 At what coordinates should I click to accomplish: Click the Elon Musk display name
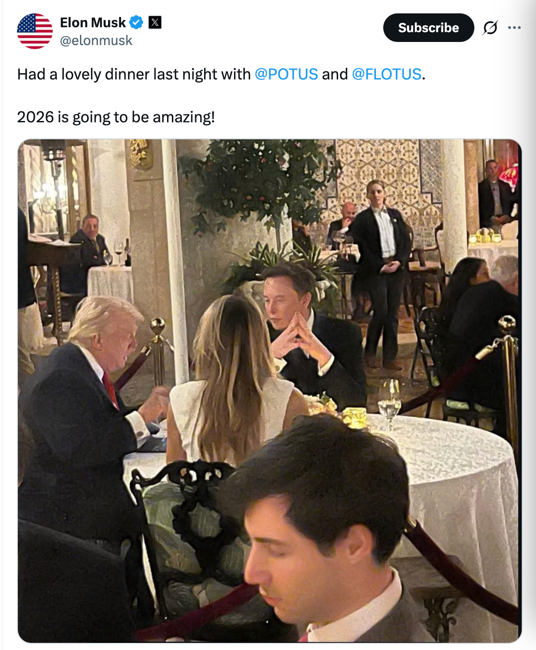[93, 22]
